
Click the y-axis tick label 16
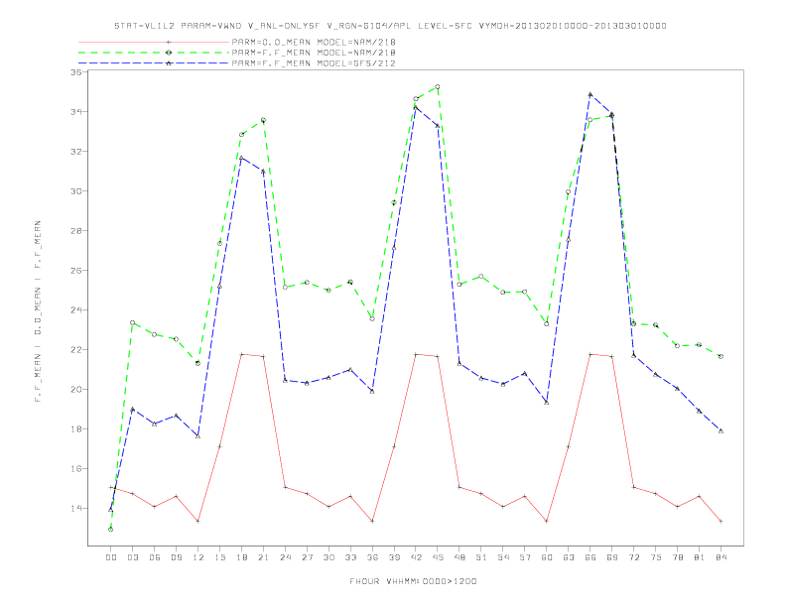(76, 469)
